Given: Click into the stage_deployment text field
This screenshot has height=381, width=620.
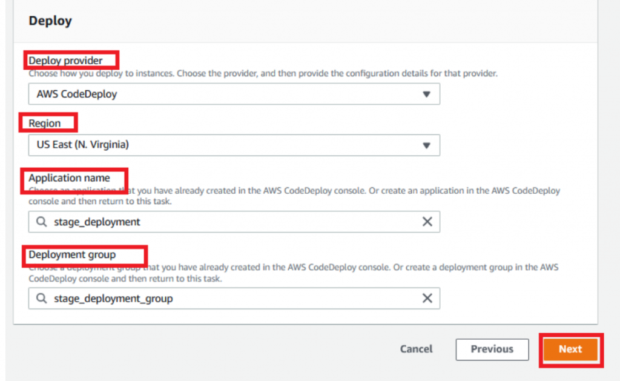Looking at the screenshot, I should point(230,222).
